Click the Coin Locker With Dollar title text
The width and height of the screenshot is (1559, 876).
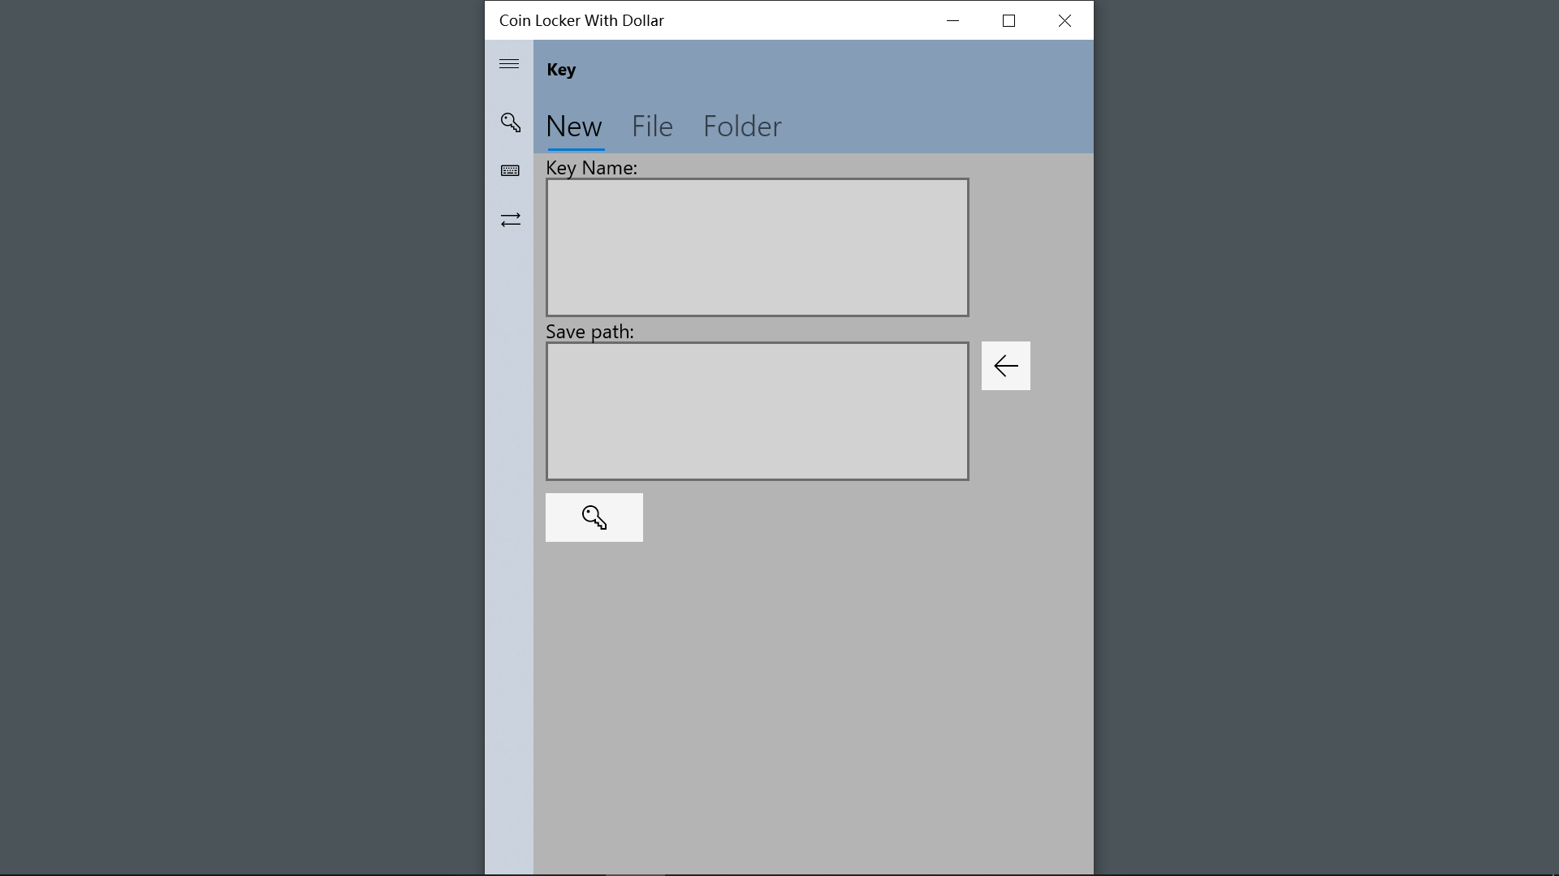581,21
